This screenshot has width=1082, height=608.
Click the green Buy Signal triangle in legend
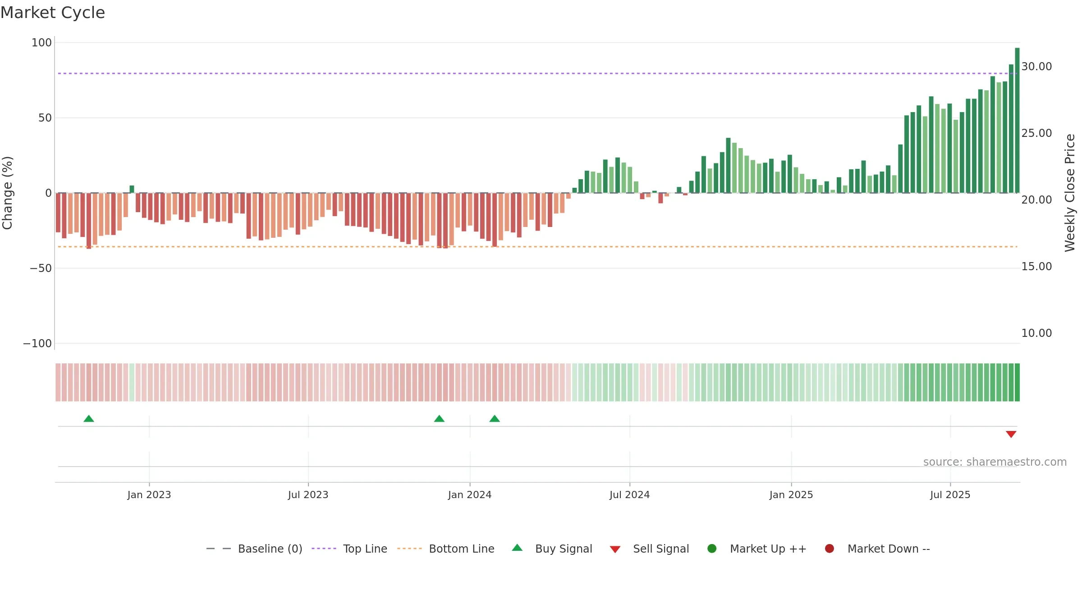point(517,548)
